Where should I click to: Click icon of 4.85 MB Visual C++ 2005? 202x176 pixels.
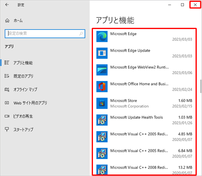coord(102,137)
